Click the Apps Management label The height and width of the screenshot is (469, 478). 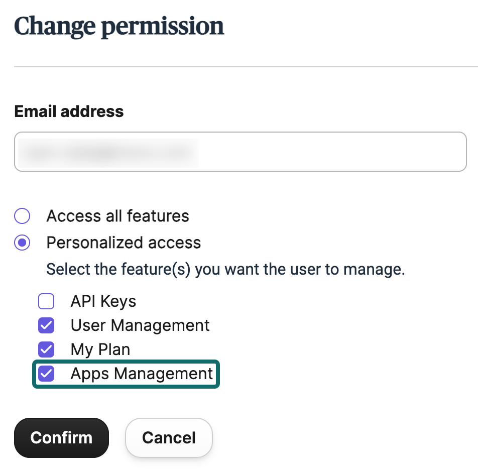(x=142, y=374)
